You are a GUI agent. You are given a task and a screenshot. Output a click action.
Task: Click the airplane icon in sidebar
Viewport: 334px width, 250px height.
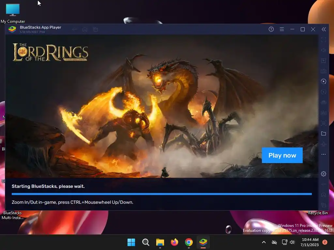323,144
